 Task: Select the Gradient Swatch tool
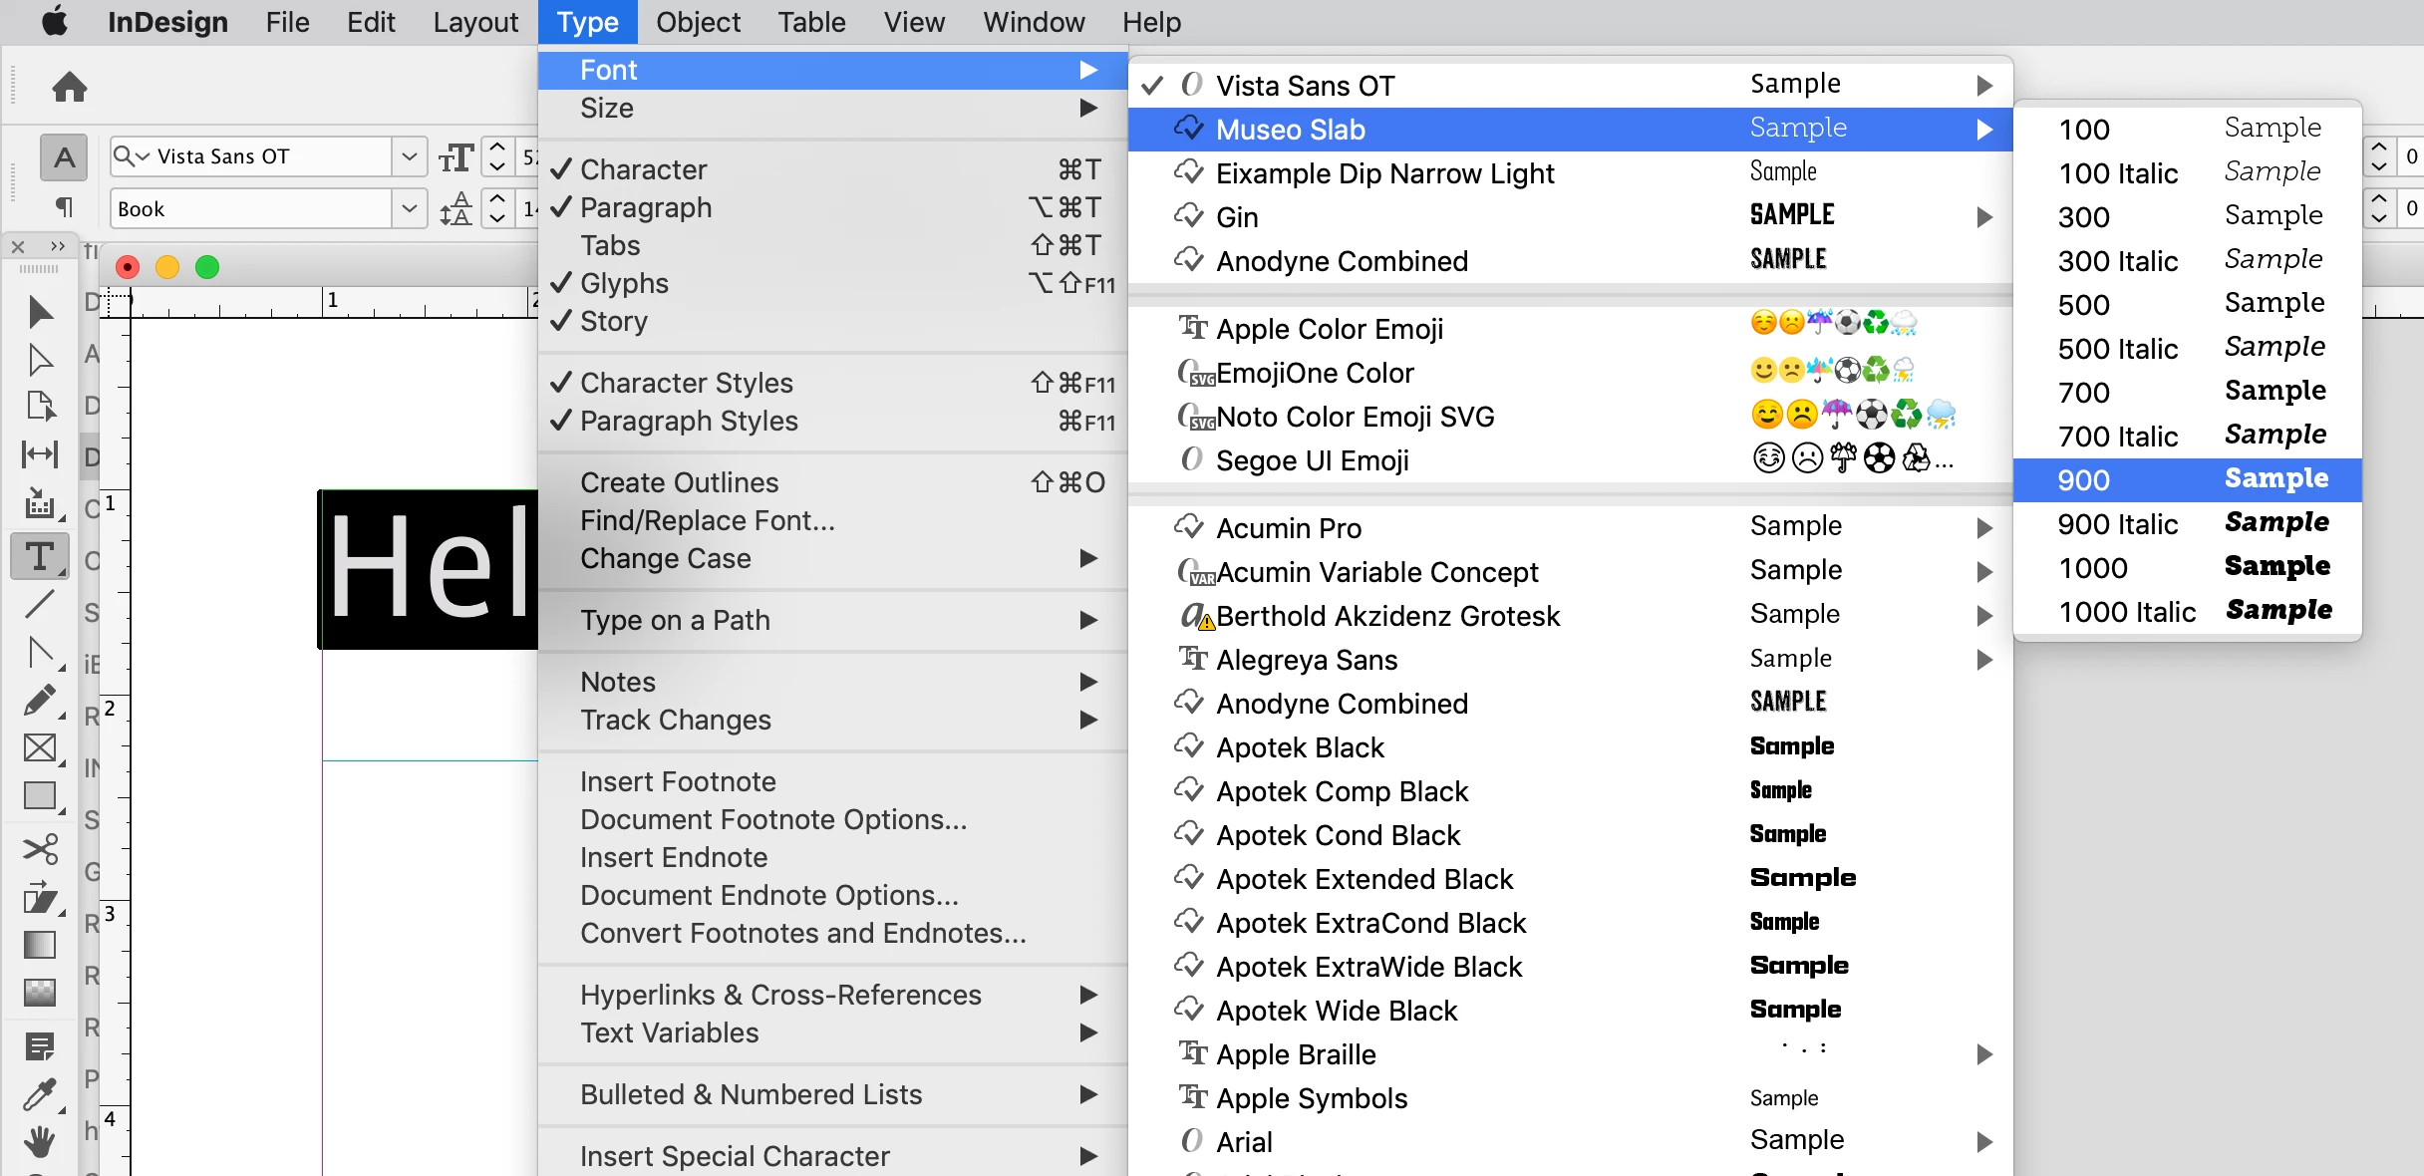(x=40, y=945)
